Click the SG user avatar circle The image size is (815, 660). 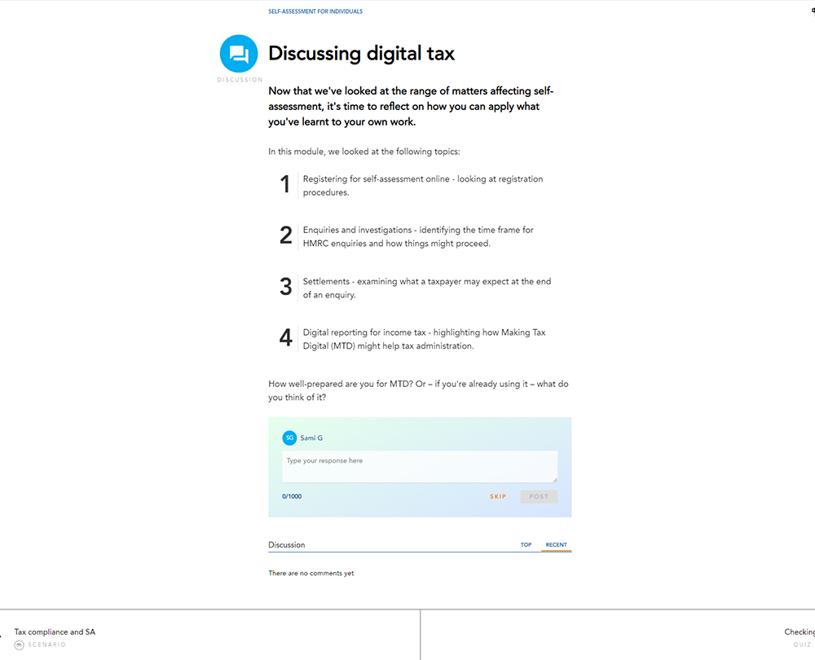[289, 438]
